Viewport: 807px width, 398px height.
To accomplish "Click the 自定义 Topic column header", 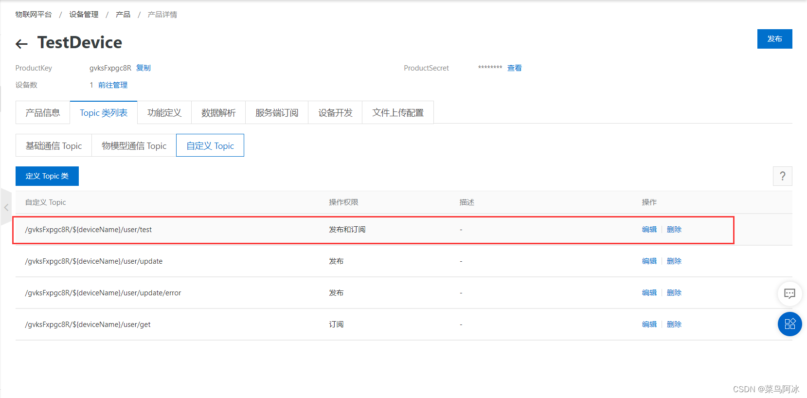I will point(46,202).
